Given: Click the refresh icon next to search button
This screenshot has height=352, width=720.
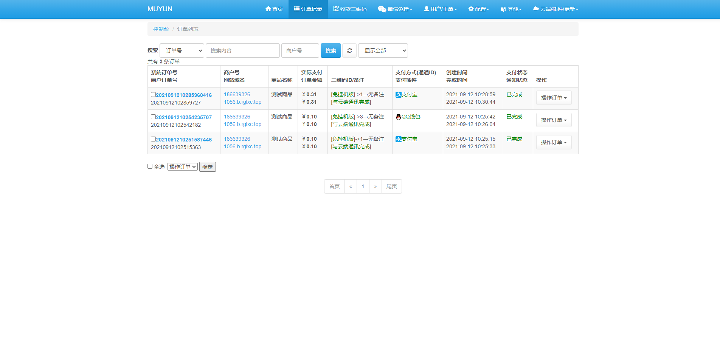Looking at the screenshot, I should pyautogui.click(x=349, y=51).
